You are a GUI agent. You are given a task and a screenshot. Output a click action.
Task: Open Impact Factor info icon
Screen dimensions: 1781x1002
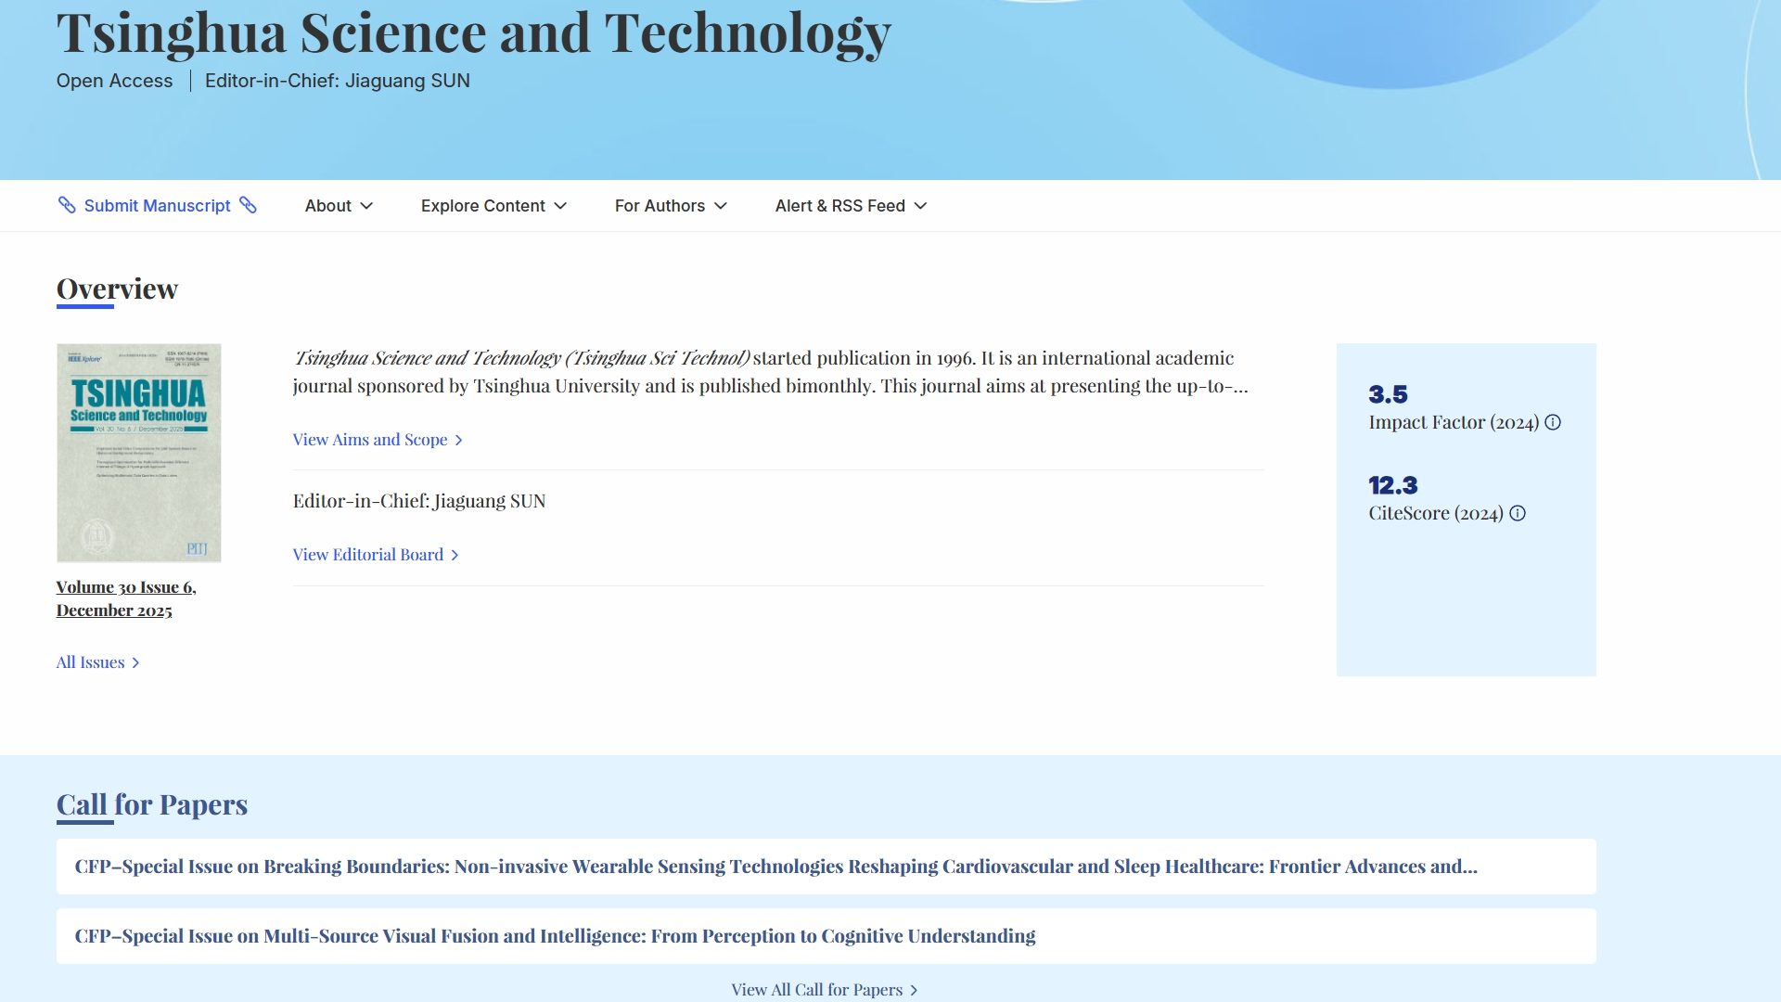point(1553,422)
